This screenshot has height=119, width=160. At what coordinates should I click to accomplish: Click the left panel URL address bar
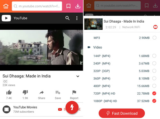[x=37, y=6]
